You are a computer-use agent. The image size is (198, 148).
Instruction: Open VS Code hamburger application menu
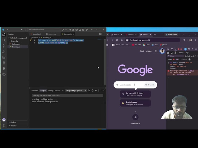(7, 30)
